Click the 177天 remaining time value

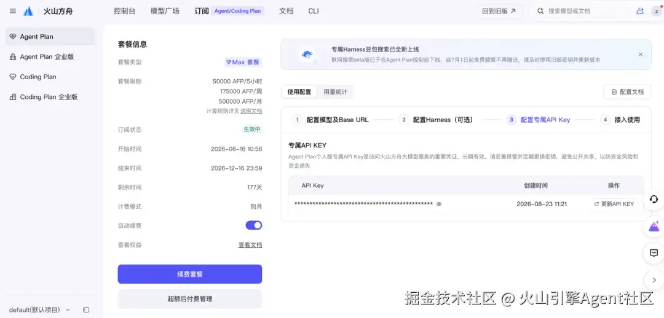tap(255, 187)
